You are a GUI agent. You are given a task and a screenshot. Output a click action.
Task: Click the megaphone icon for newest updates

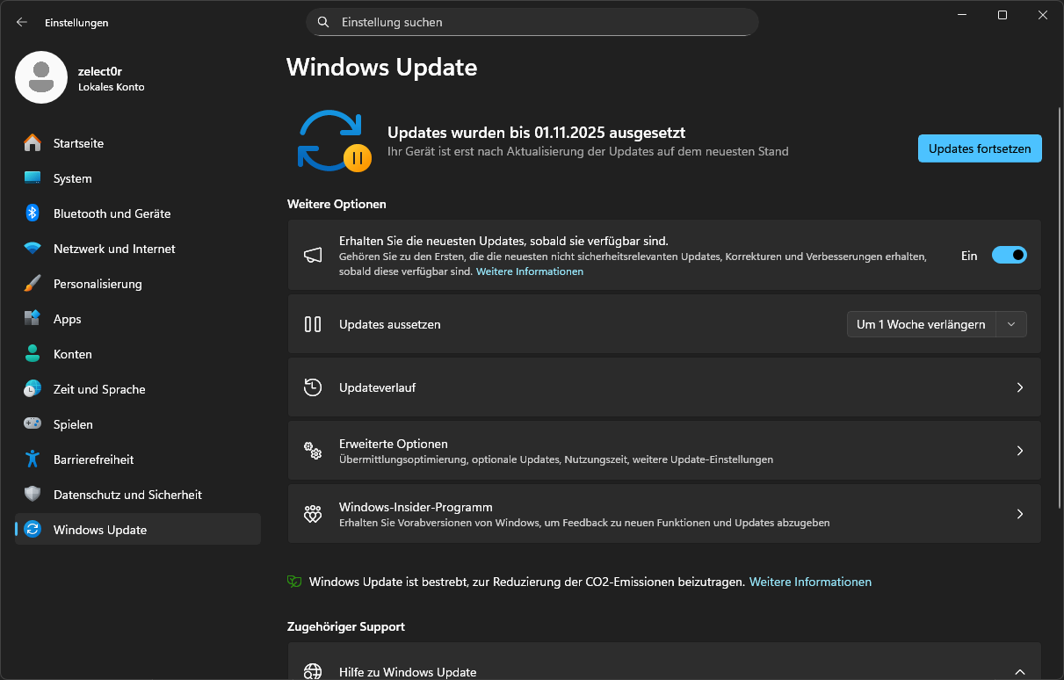[313, 256]
